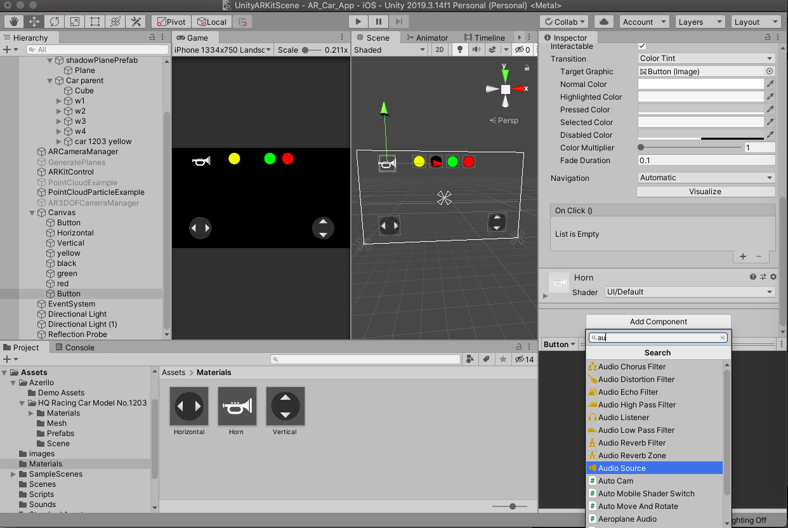
Task: Open the Transition Color Tint dropdown
Action: point(706,58)
